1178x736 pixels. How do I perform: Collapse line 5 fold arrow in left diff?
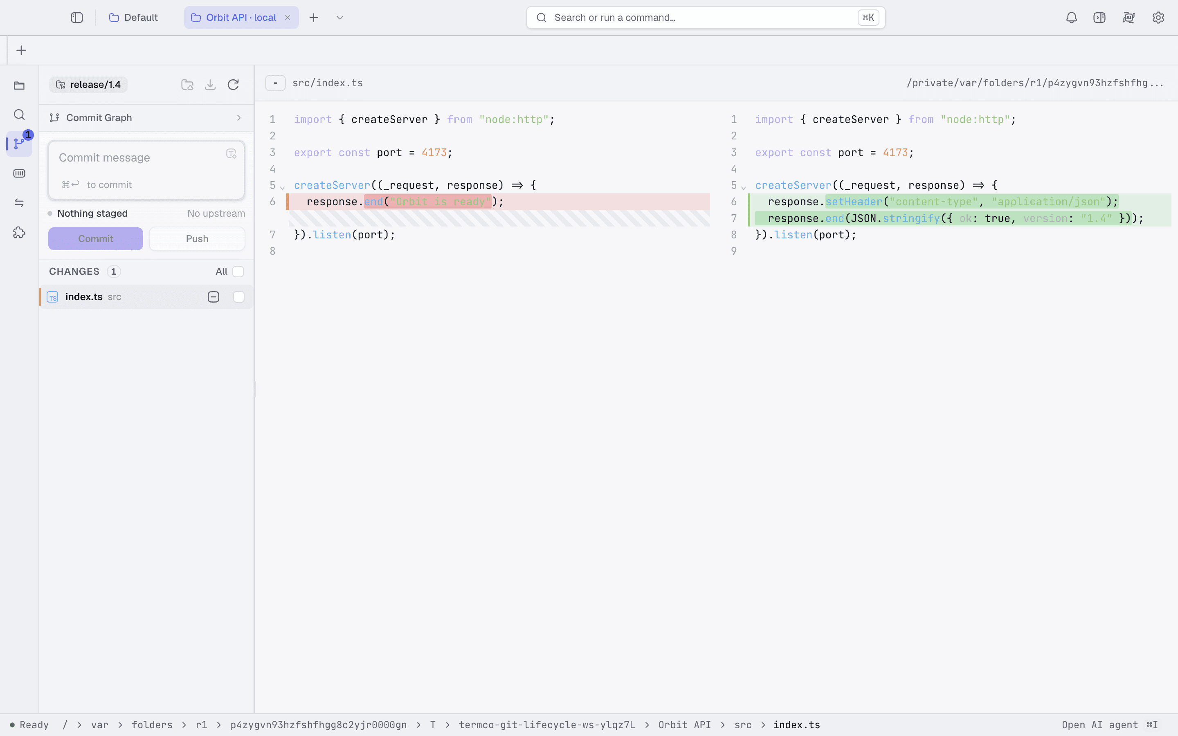coord(282,187)
